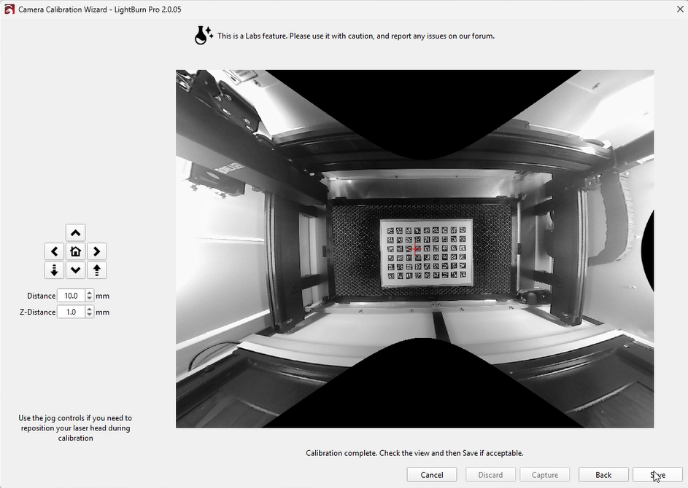The height and width of the screenshot is (488, 688).
Task: Save the camera calibration
Action: (x=657, y=475)
